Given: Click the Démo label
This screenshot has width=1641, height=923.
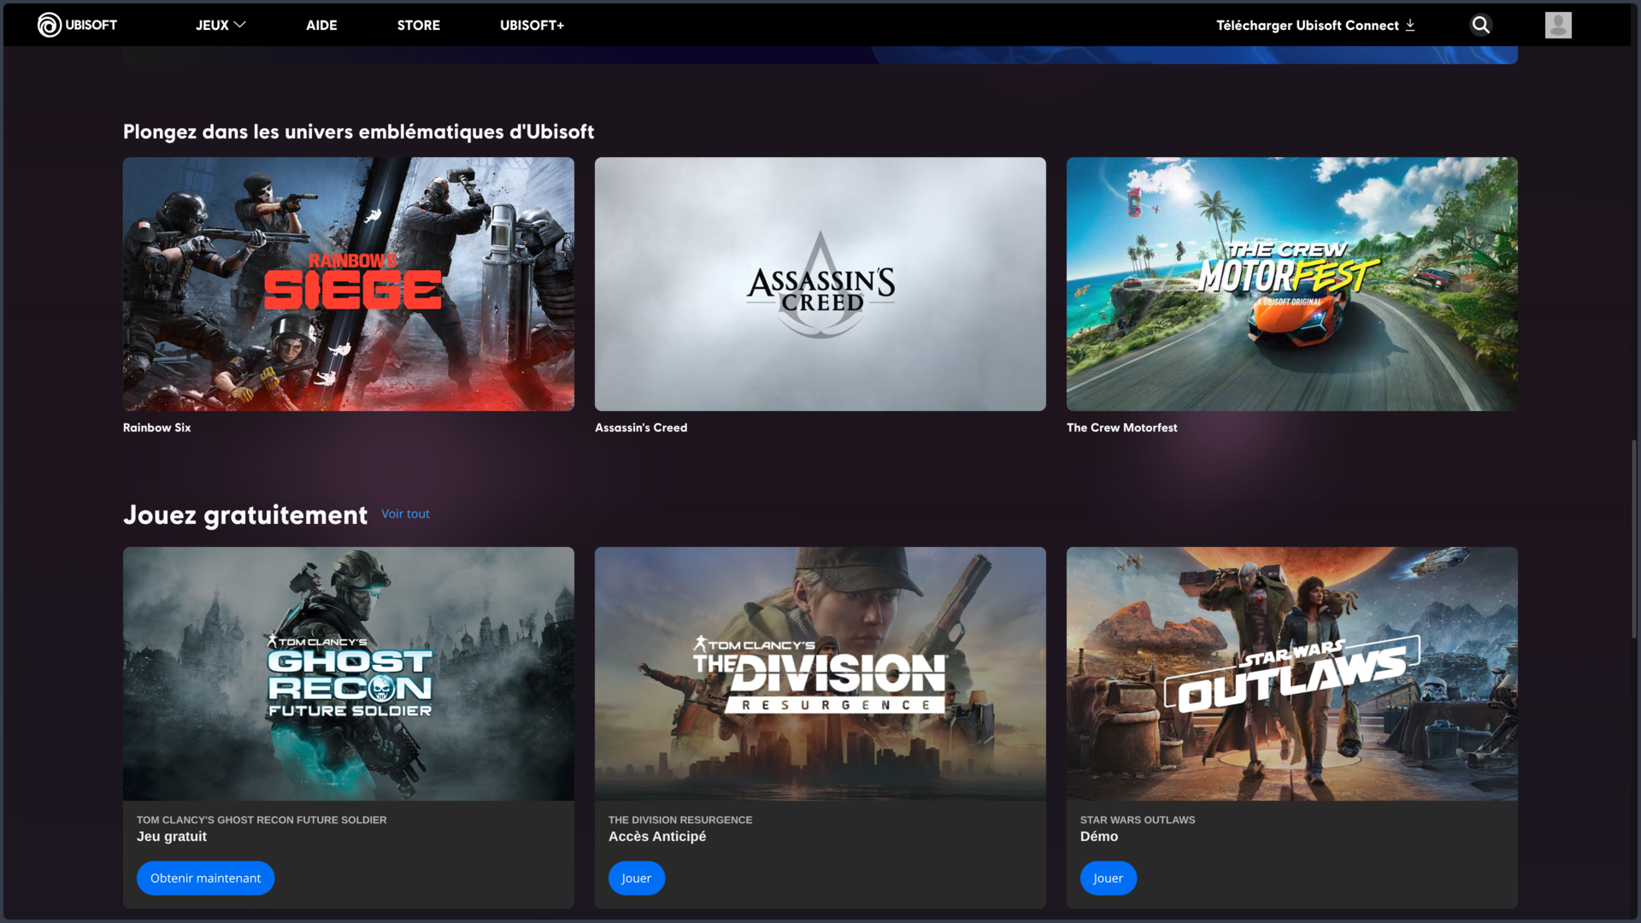Looking at the screenshot, I should 1099,837.
